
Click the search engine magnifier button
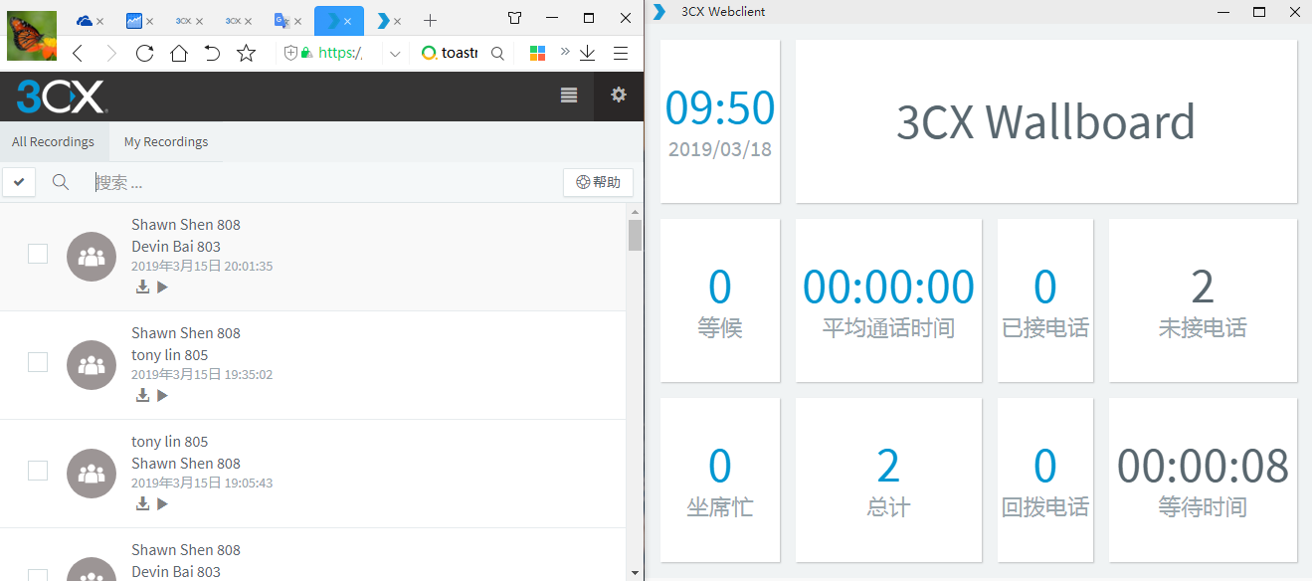[497, 53]
